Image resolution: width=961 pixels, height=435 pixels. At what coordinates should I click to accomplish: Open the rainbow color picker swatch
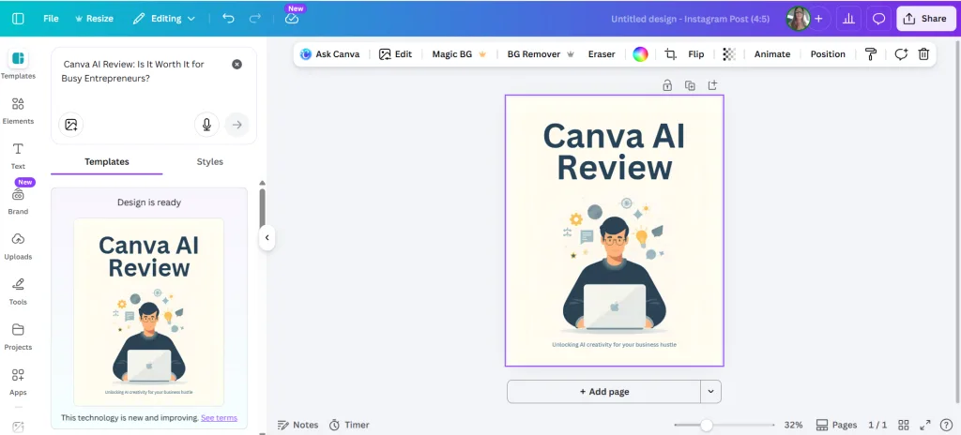pyautogui.click(x=640, y=54)
